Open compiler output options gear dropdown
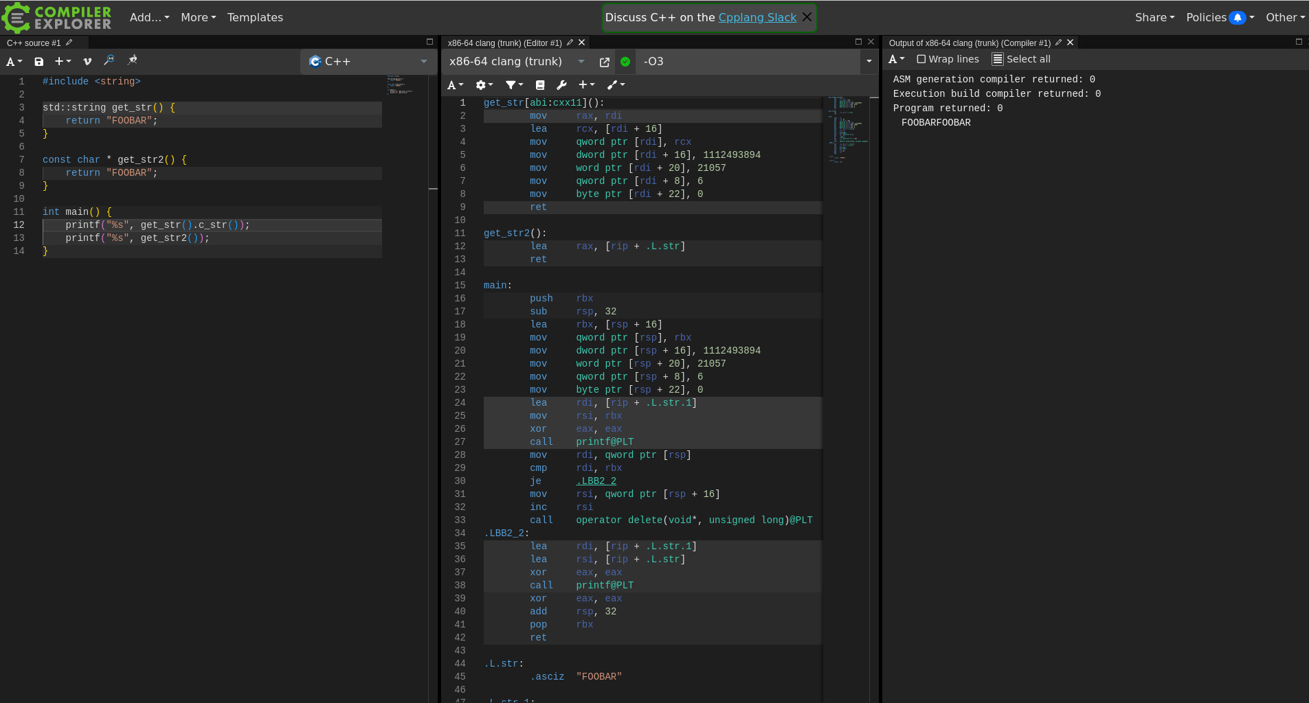Viewport: 1309px width, 703px height. [484, 85]
